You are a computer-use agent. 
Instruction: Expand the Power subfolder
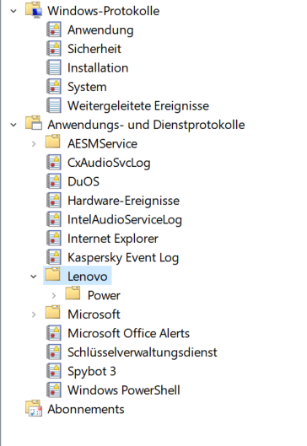(x=54, y=296)
